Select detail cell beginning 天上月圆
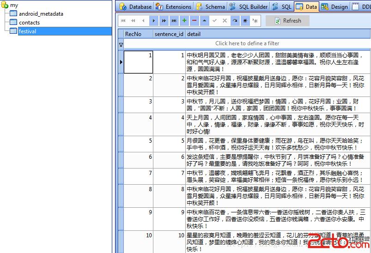Image resolution: width=371 pixels, height=253 pixels. 278,124
